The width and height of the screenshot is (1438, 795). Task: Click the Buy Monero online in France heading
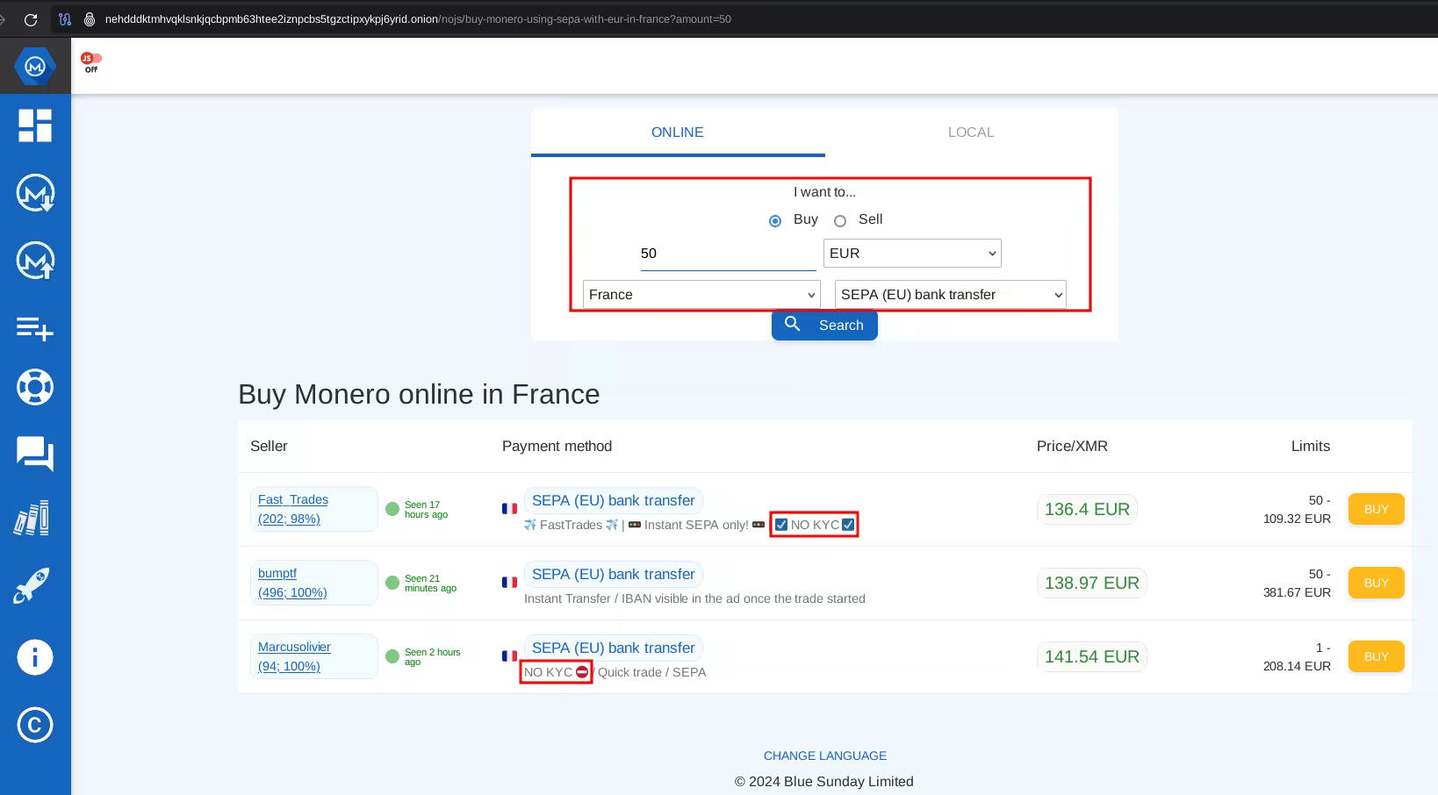[x=419, y=394]
